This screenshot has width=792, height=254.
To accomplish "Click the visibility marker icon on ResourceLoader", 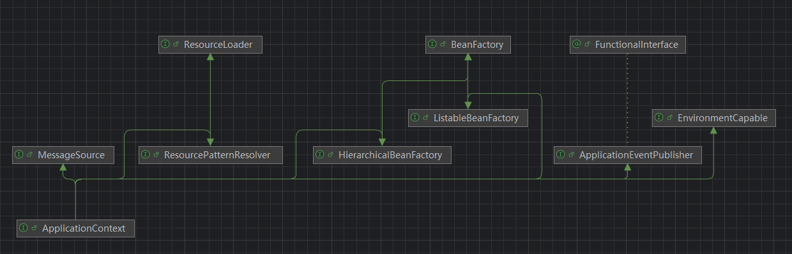I will 176,45.
